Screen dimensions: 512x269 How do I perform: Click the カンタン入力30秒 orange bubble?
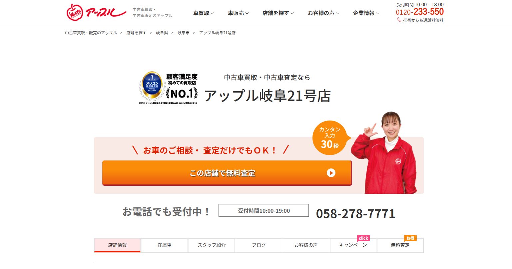pyautogui.click(x=330, y=138)
